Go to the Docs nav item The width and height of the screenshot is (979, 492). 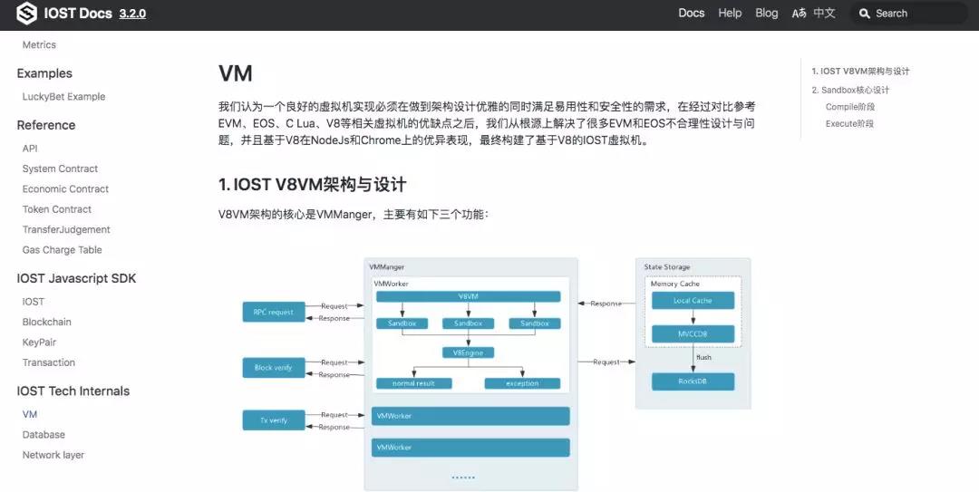point(691,13)
